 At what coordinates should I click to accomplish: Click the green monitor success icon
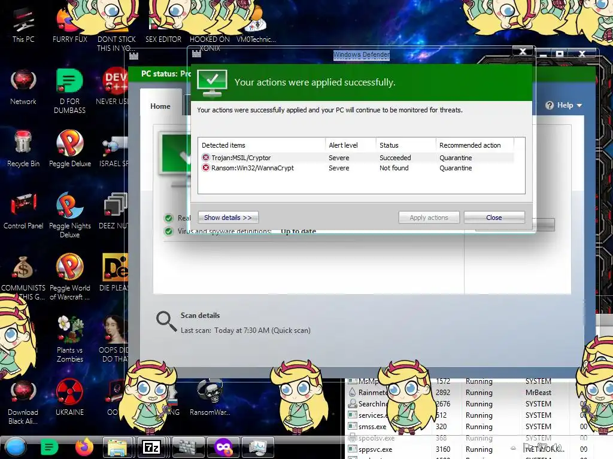coord(212,82)
